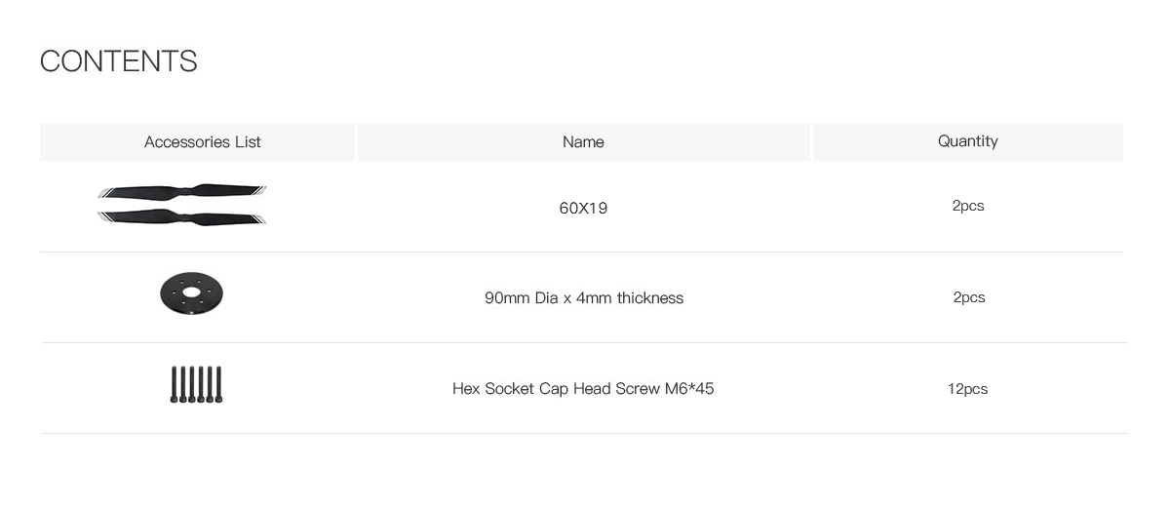Click the upper propeller blade
Viewport: 1170px width, 506px height.
(182, 191)
